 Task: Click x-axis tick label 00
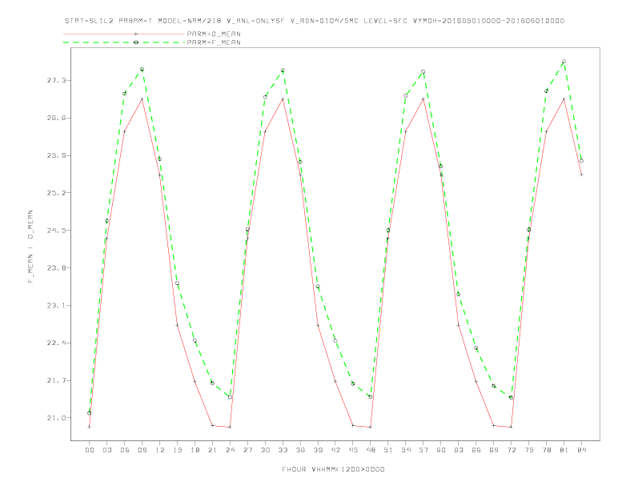click(90, 450)
